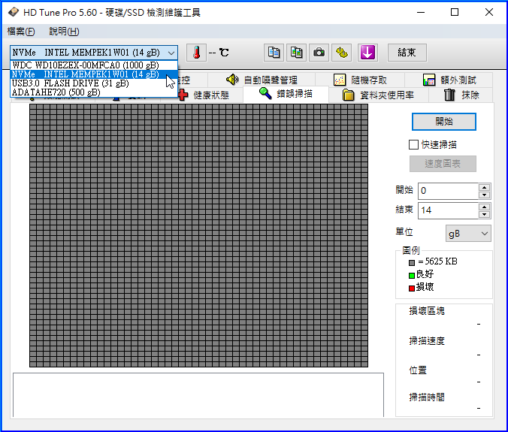Click the 位置 label

(x=418, y=370)
